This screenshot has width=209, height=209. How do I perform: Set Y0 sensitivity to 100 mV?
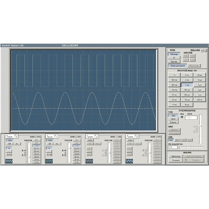[x=37, y=154]
